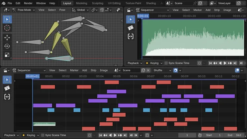Select the green audio strip in sequencer
The width and height of the screenshot is (247, 139).
click(x=44, y=124)
